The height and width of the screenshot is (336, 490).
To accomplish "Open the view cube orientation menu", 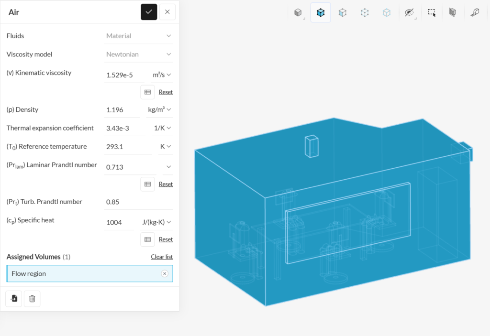I will [x=299, y=12].
